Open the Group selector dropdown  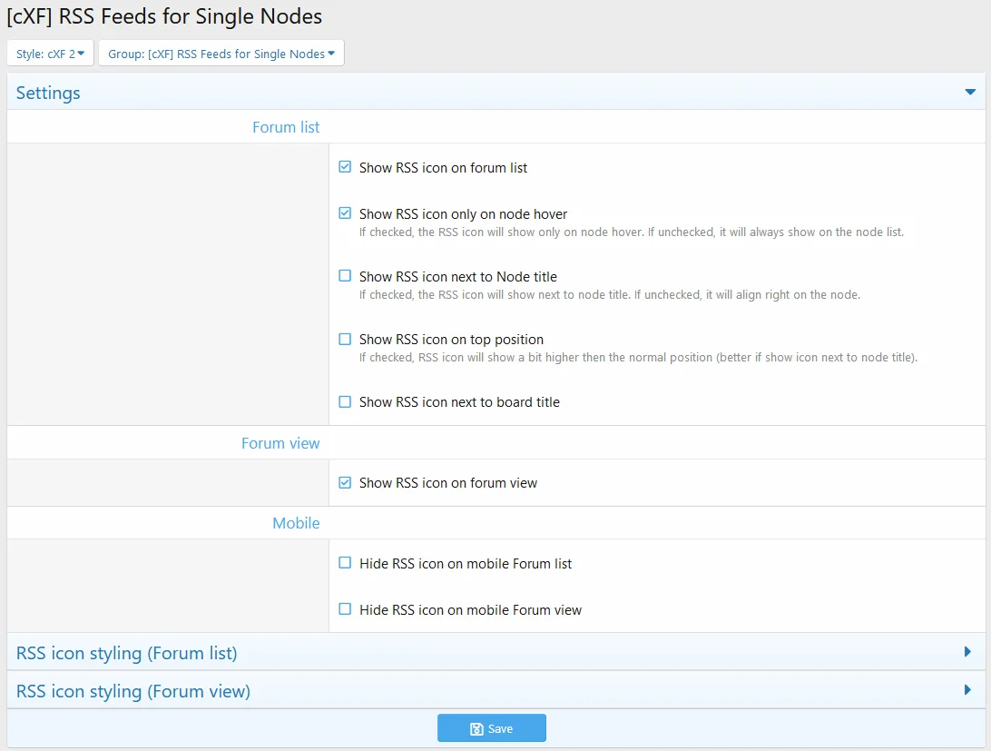tap(221, 54)
